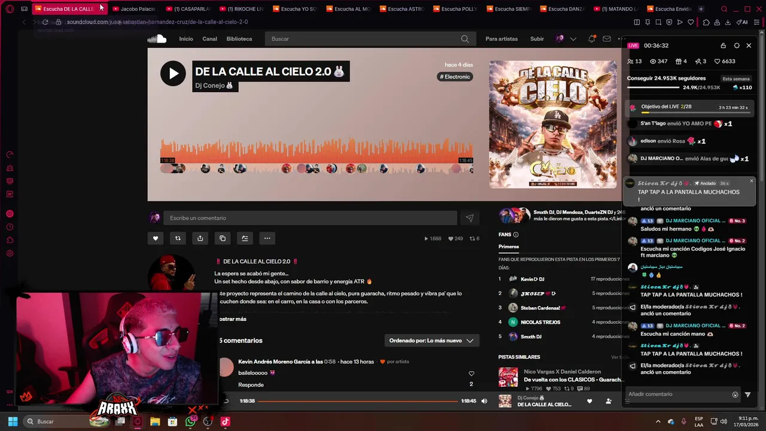The image size is (766, 431).
Task: Reload the page in the browser toolbar
Action: point(45,22)
